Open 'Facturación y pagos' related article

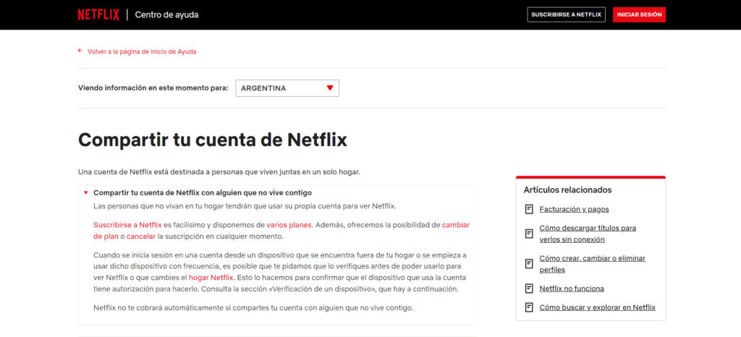(x=574, y=209)
